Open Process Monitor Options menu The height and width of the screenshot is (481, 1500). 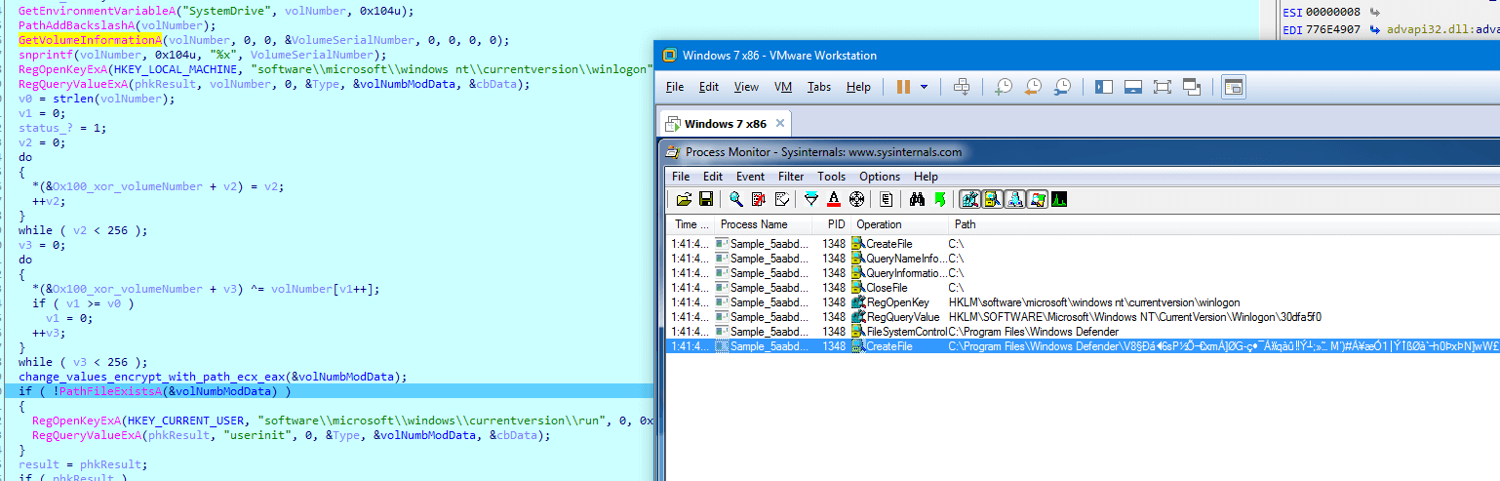[x=880, y=177]
